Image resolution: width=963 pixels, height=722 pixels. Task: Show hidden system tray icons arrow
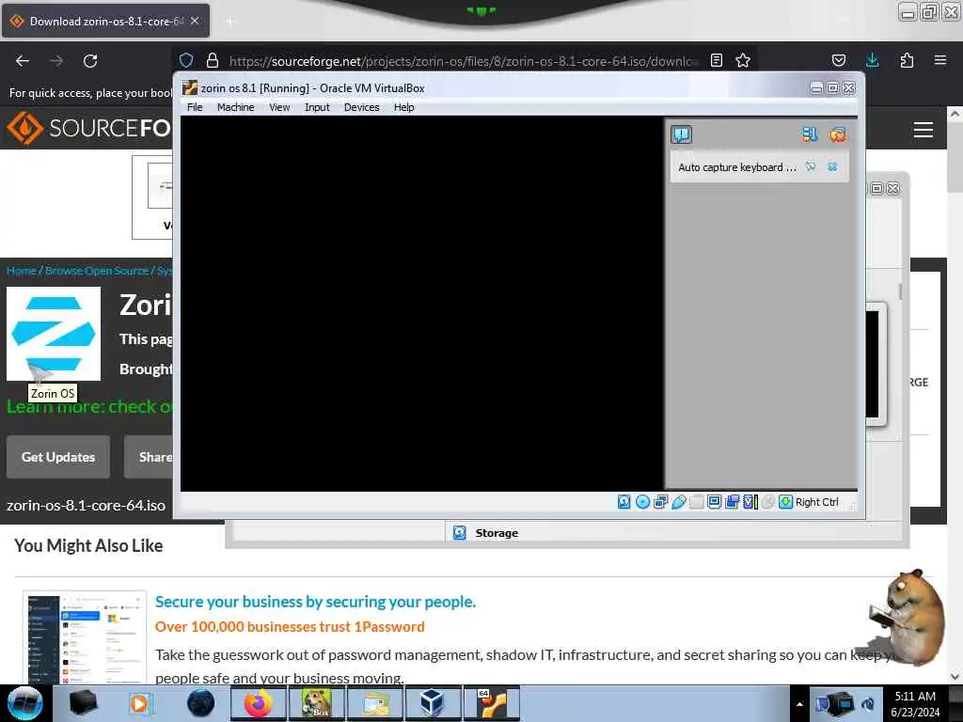[x=799, y=704]
